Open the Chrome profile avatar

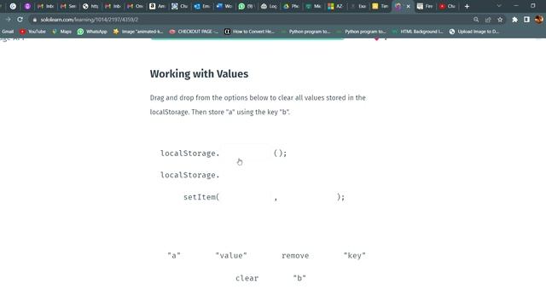point(538,20)
